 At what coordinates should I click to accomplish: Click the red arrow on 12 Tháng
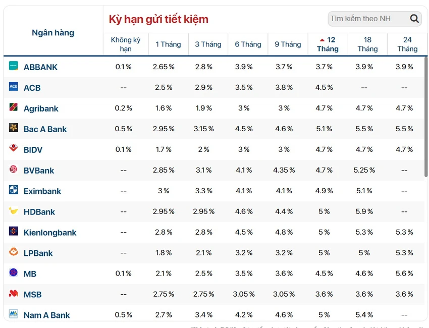click(323, 40)
